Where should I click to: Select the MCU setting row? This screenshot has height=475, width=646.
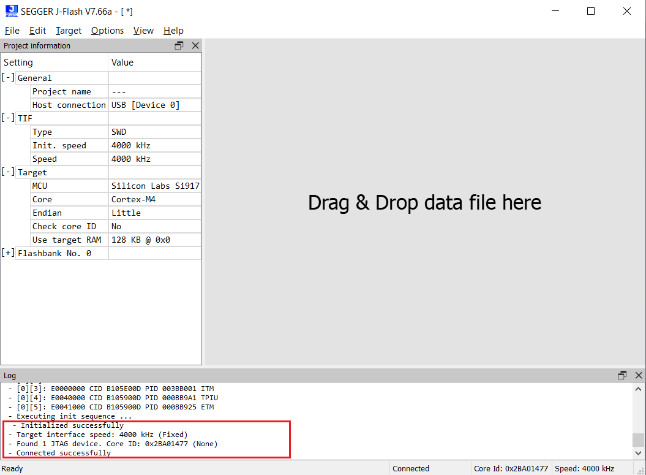tap(116, 186)
